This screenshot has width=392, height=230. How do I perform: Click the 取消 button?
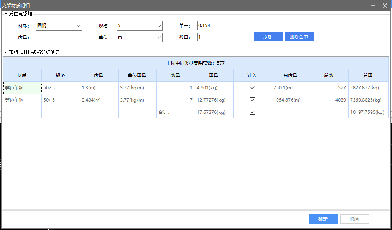pos(354,219)
